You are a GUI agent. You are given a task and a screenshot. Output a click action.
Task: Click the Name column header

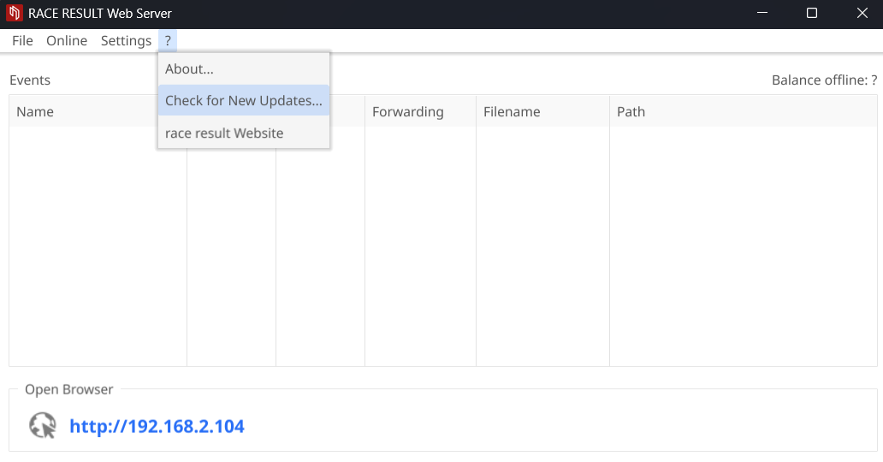click(x=35, y=112)
